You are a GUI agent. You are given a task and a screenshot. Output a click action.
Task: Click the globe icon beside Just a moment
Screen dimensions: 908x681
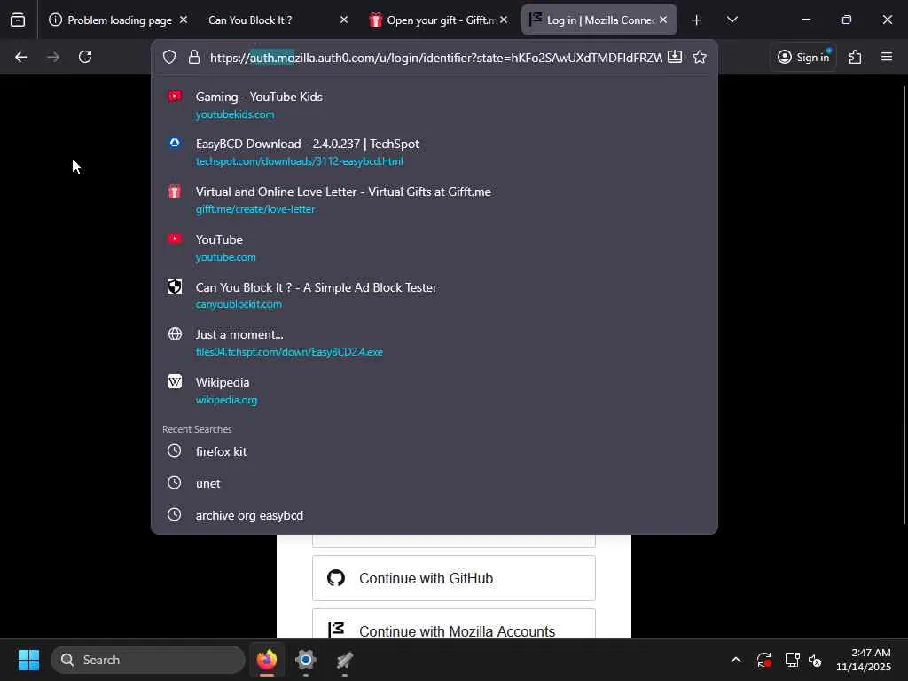tap(175, 333)
